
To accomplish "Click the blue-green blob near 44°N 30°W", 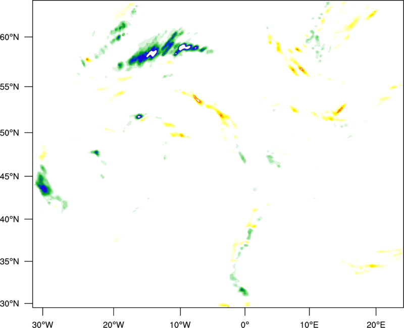I will coord(44,188).
